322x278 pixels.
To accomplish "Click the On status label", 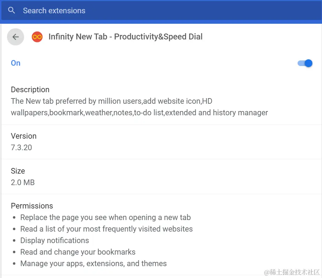I will click(16, 63).
